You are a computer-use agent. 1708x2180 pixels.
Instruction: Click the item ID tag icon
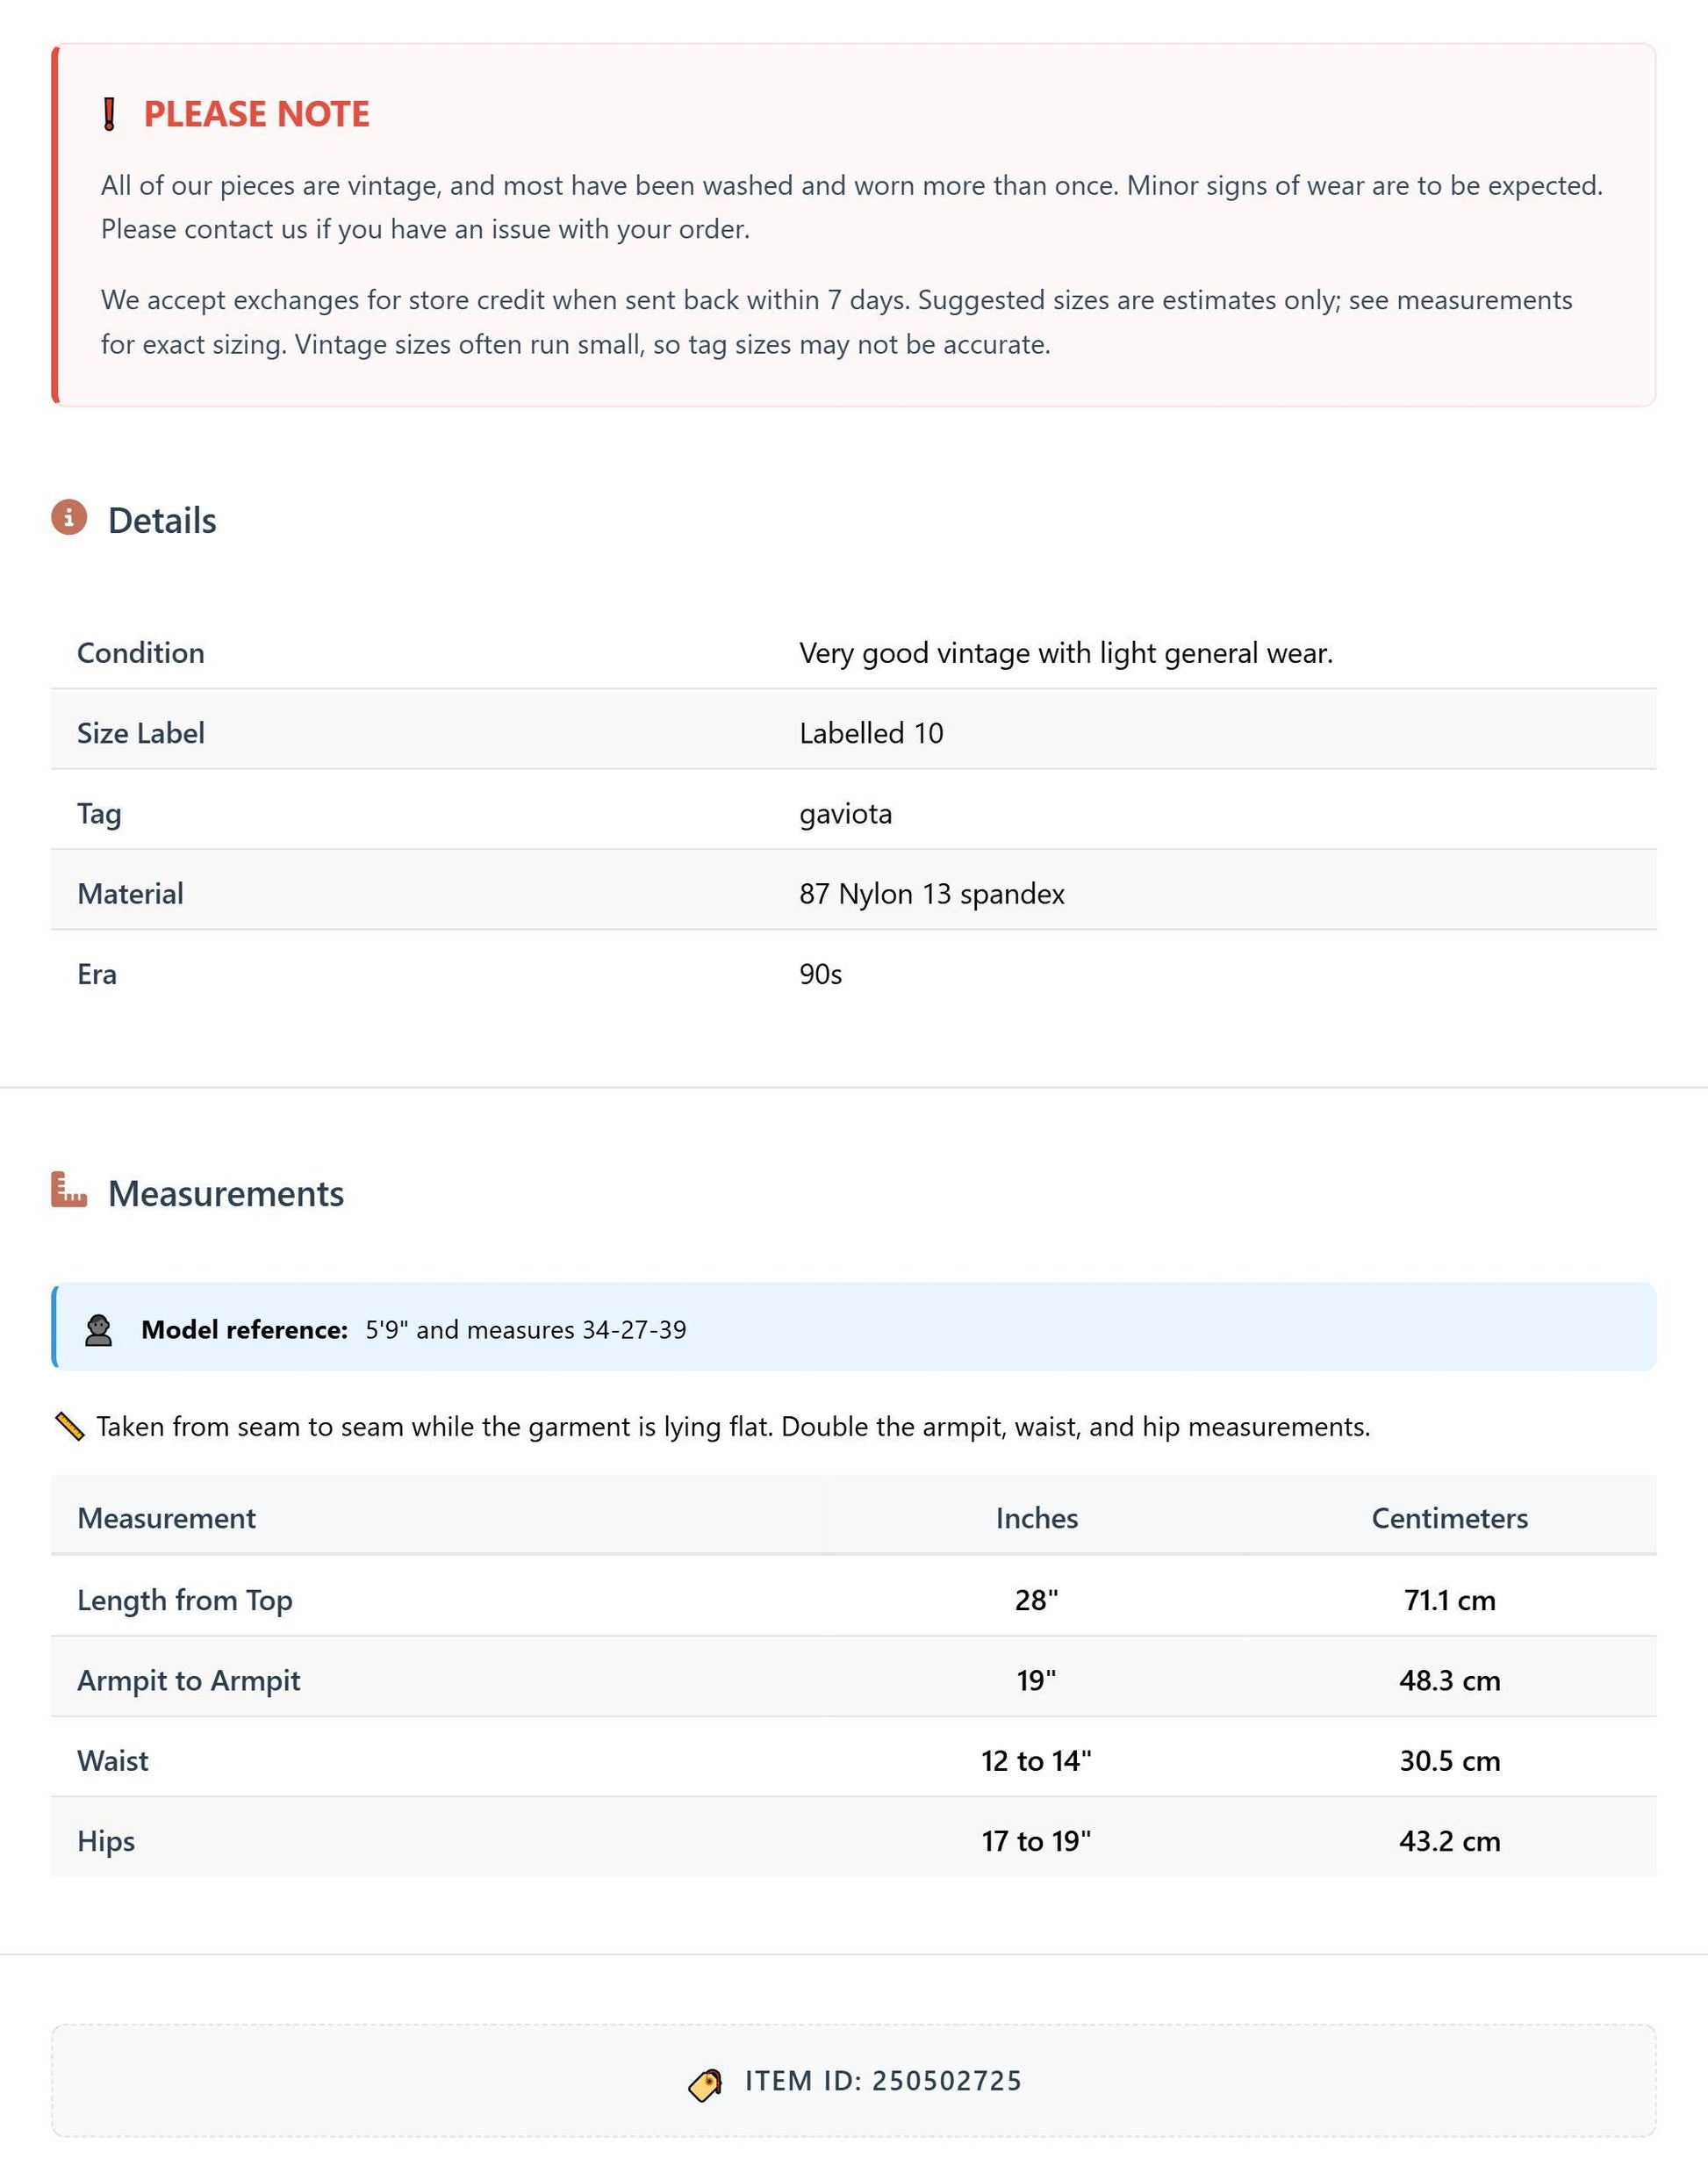(x=705, y=2085)
